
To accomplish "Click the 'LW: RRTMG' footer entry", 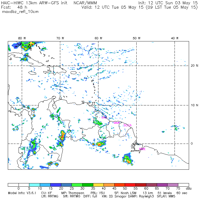I will click(x=50, y=196).
